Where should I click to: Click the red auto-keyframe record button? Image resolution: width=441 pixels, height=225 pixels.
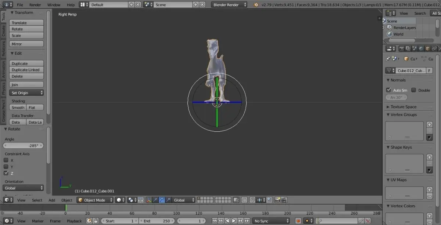tap(298, 221)
